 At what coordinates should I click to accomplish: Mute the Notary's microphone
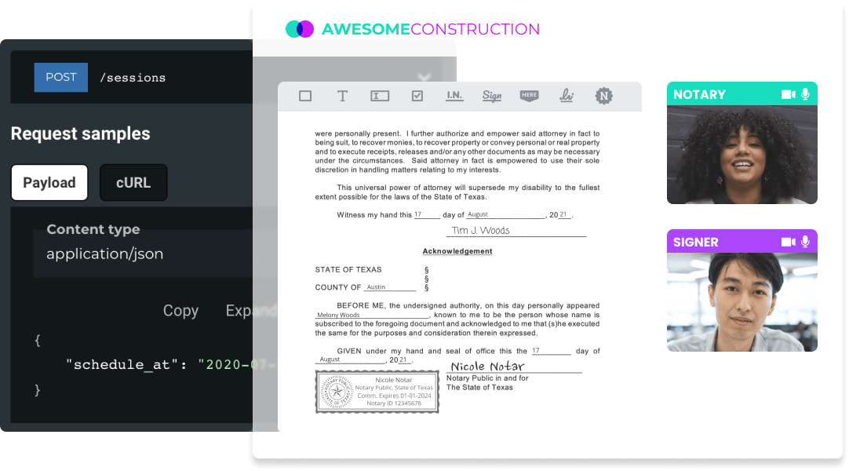(x=806, y=94)
